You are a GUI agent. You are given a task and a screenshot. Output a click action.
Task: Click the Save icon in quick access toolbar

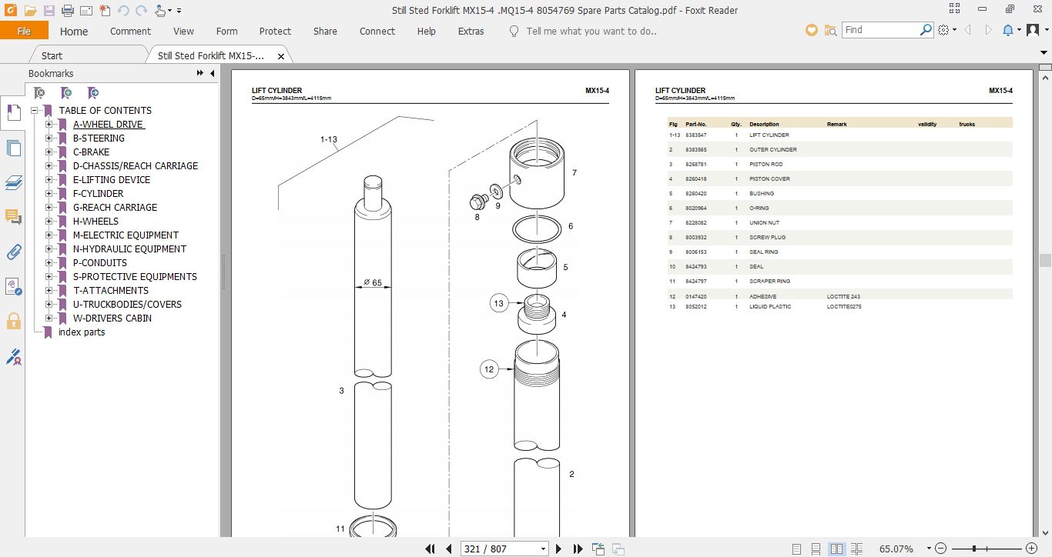point(49,11)
